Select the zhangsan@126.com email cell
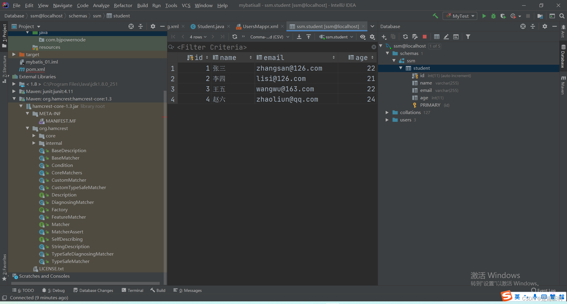This screenshot has width=567, height=304. pos(296,68)
